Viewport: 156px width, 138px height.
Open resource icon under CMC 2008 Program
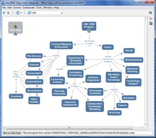tap(89, 31)
